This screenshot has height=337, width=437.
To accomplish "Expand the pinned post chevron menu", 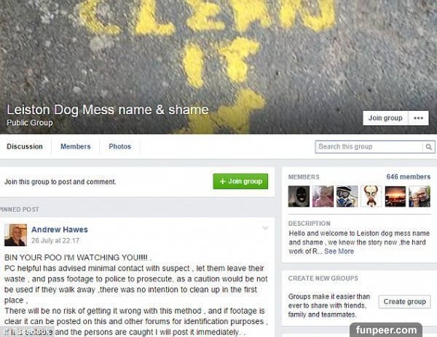I will point(265,229).
